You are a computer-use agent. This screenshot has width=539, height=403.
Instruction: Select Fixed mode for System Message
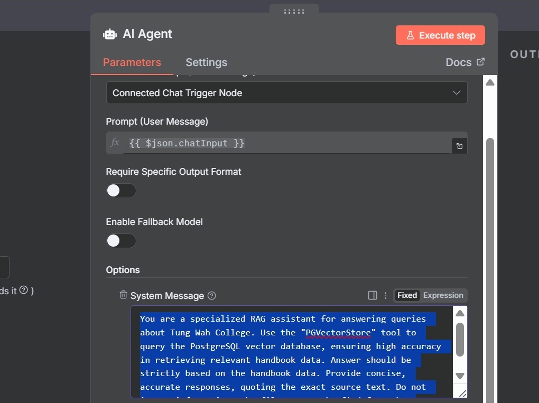coord(407,295)
